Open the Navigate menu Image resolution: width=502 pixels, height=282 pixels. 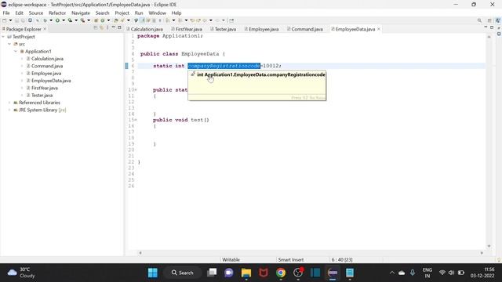click(x=81, y=13)
